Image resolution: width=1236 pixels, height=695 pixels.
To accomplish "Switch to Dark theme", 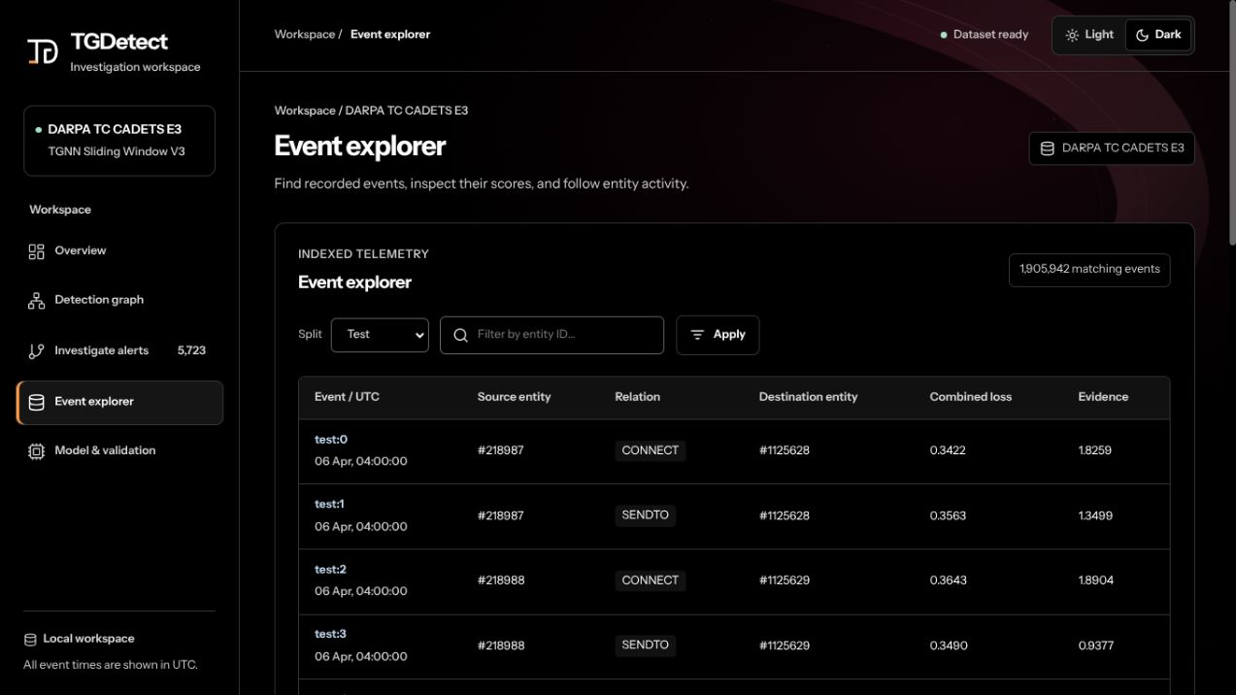I will [1158, 35].
